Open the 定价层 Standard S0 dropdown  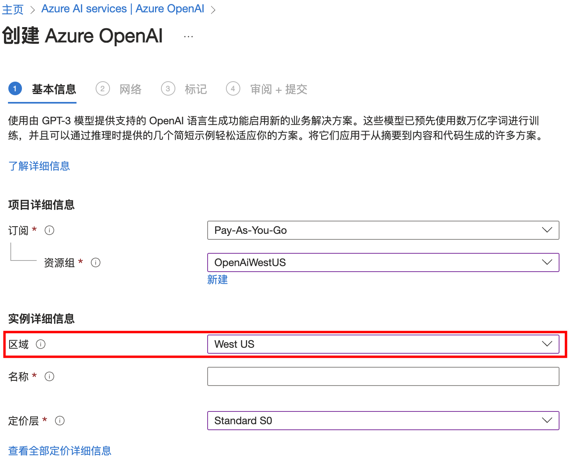pyautogui.click(x=383, y=421)
